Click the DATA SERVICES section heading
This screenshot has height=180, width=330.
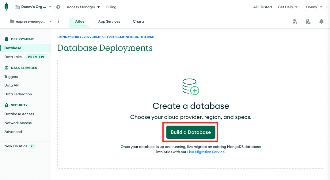pyautogui.click(x=24, y=68)
